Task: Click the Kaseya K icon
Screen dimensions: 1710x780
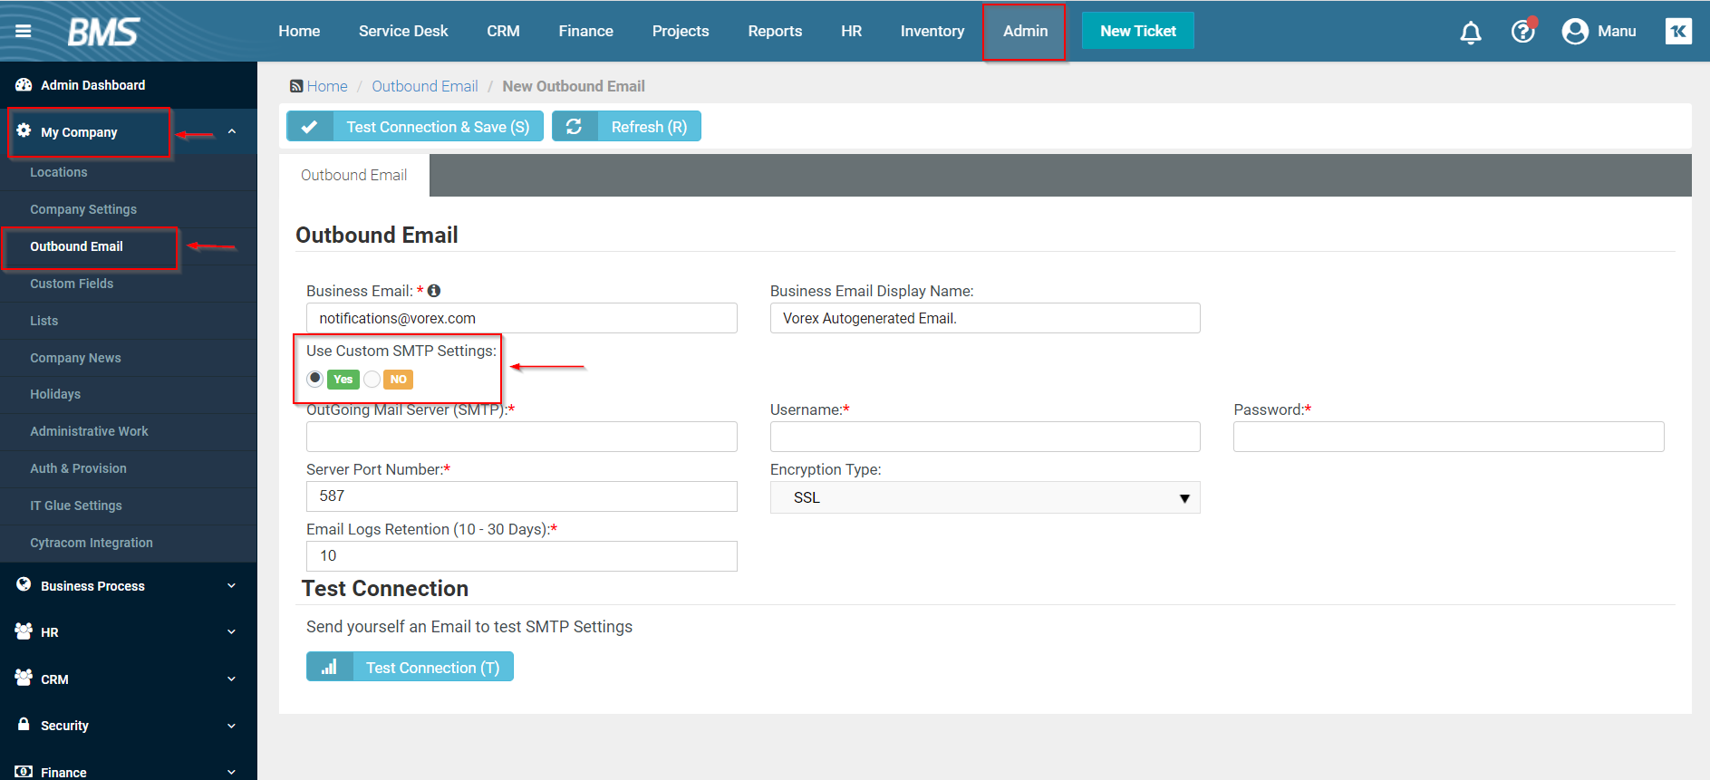Action: 1678,31
